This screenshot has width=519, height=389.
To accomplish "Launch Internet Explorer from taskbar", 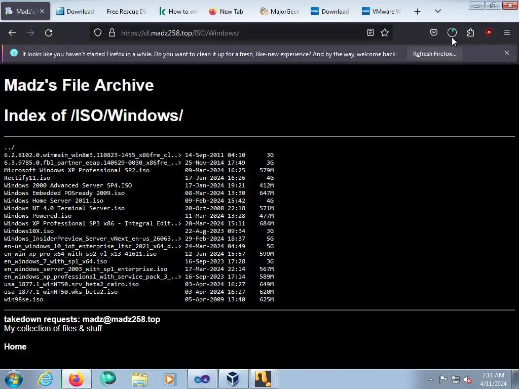I will click(x=45, y=379).
